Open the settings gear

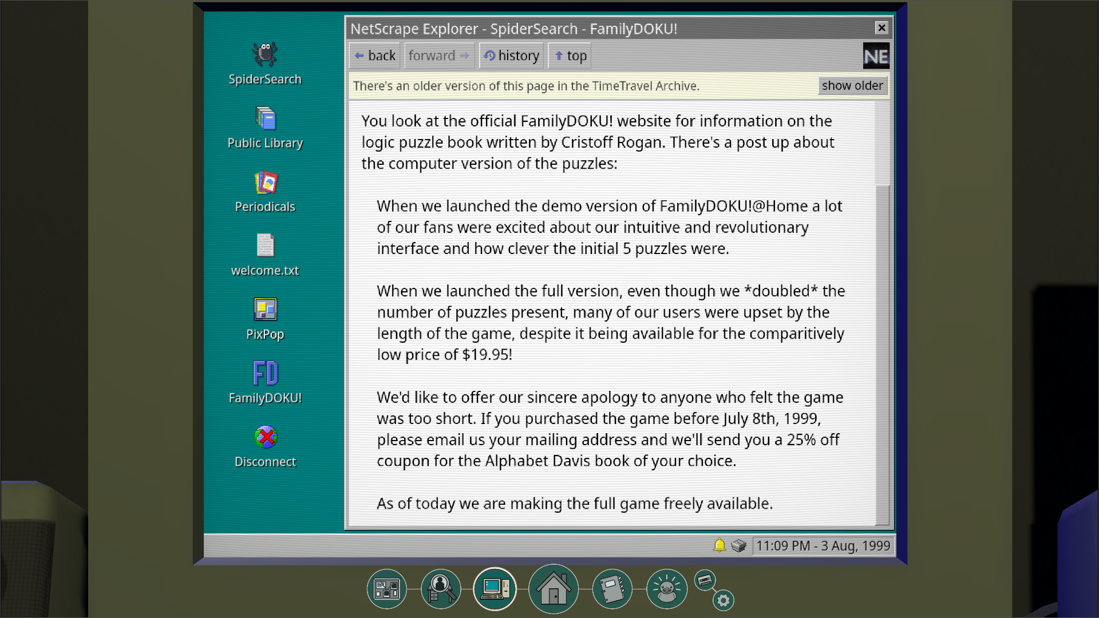pyautogui.click(x=724, y=600)
